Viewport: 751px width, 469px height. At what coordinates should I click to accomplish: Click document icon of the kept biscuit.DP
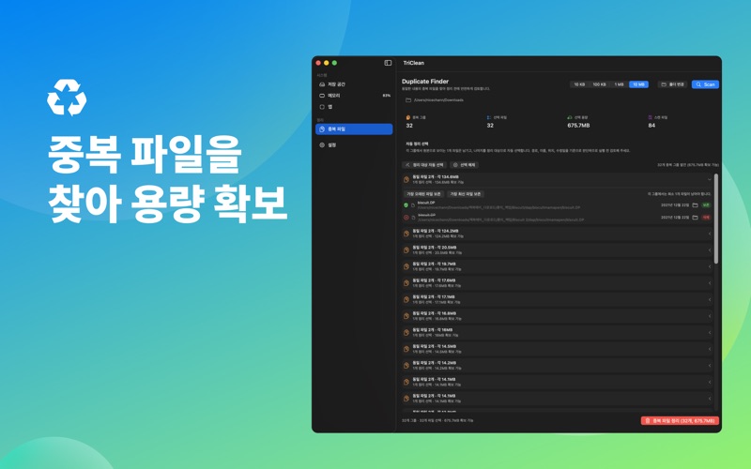413,205
